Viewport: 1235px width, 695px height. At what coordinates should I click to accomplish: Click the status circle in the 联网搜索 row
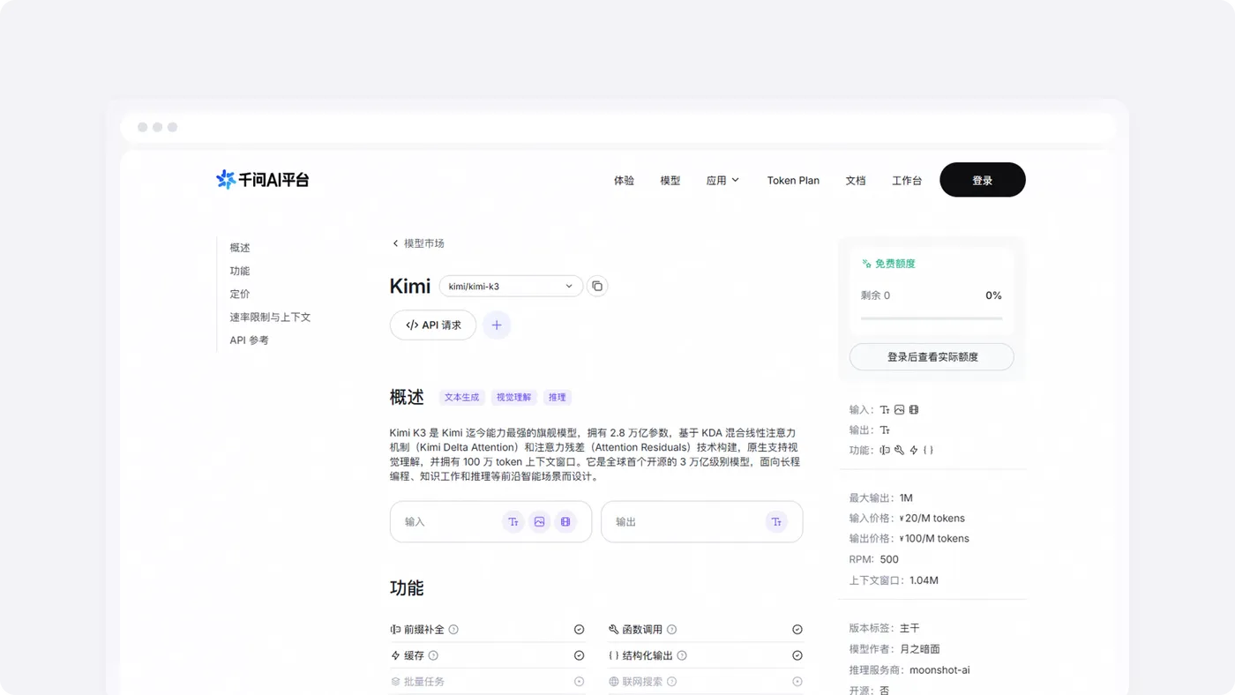797,682
